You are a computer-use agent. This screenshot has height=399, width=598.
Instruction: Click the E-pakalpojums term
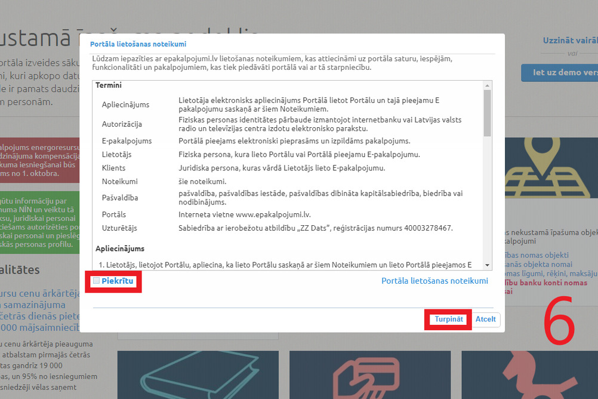[127, 141]
